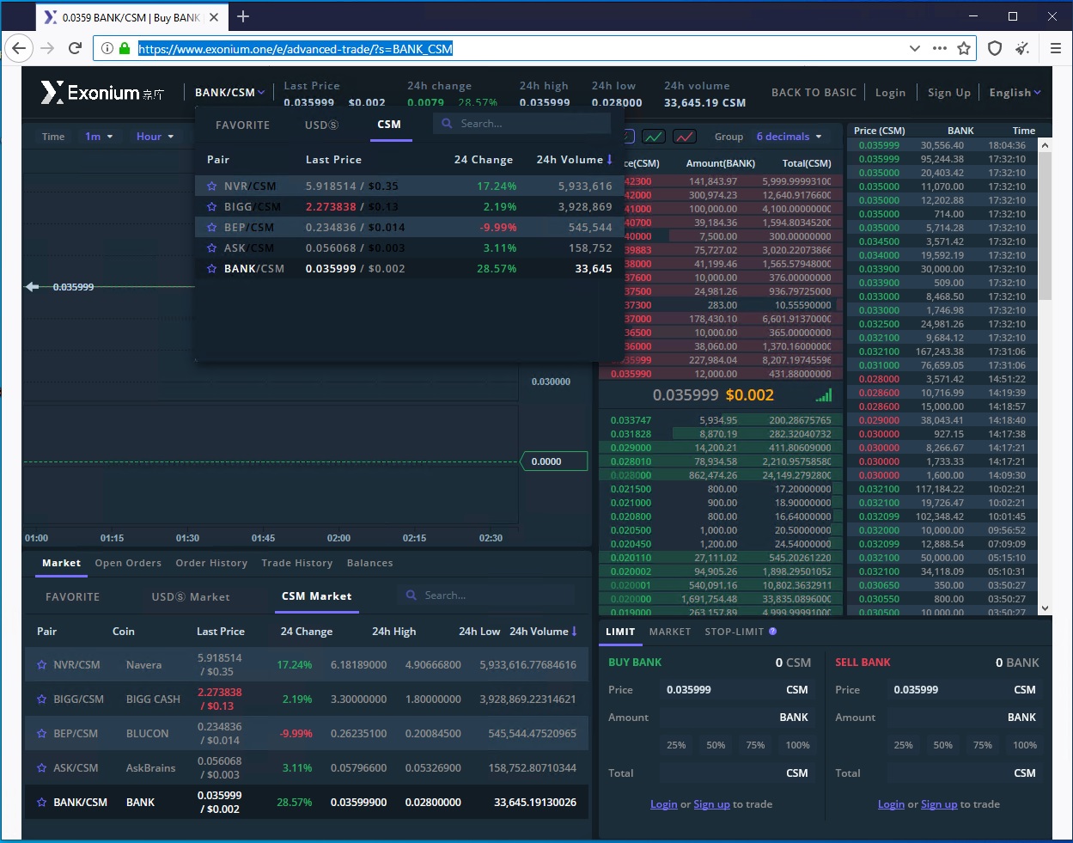1073x843 pixels.
Task: Favorite NVR/CSM in the pair dropdown
Action: [212, 186]
